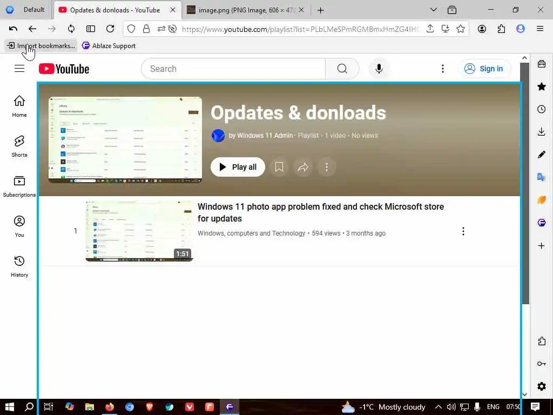Open YouTube settings three-dot menu

(x=443, y=69)
